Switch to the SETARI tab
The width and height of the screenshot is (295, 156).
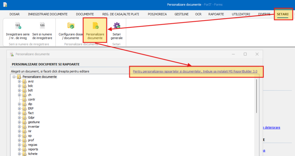click(x=283, y=14)
